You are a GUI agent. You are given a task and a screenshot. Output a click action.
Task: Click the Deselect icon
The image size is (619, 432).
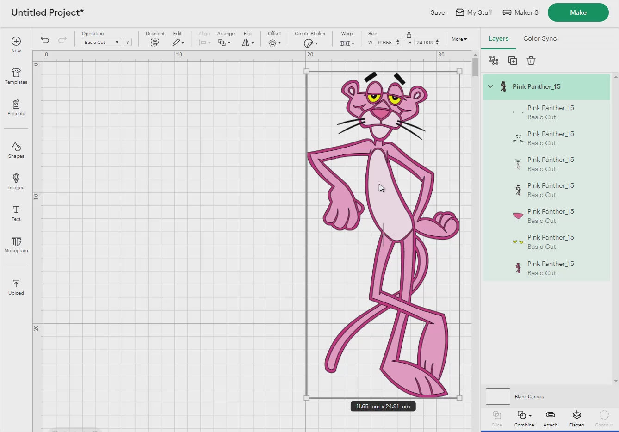pos(155,43)
